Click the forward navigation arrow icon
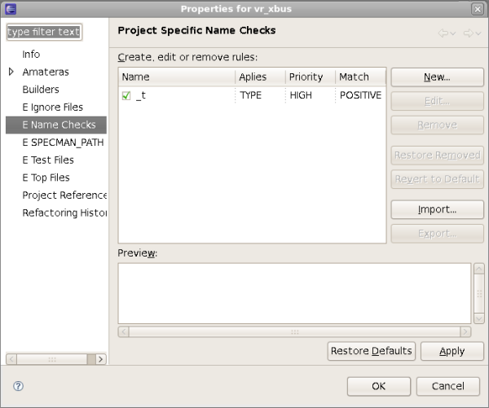 [x=468, y=33]
